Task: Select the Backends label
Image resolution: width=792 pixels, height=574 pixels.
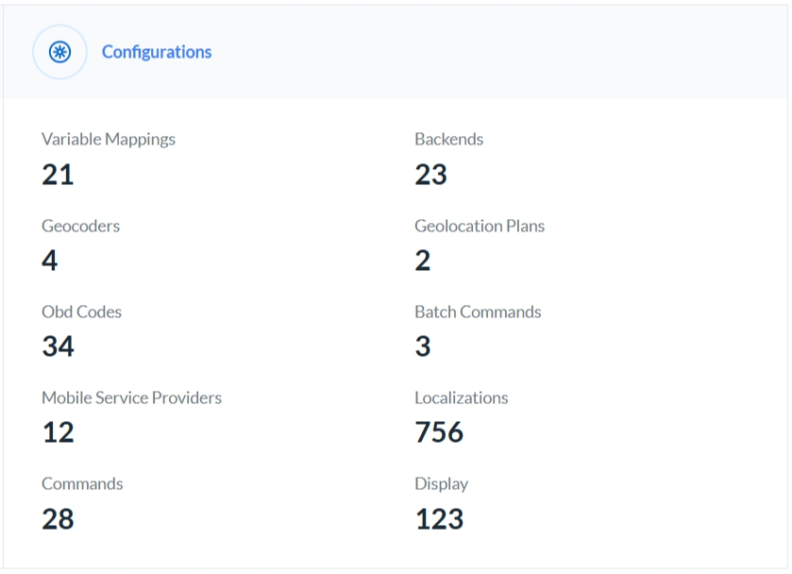Action: coord(448,139)
